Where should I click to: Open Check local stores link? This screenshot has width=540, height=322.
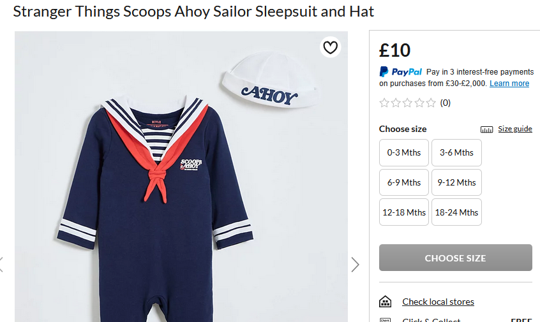tap(438, 302)
